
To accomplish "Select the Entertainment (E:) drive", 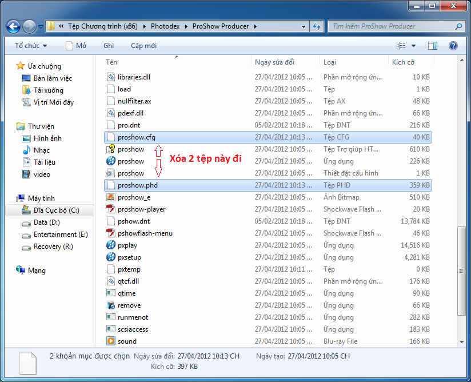I will 55,234.
